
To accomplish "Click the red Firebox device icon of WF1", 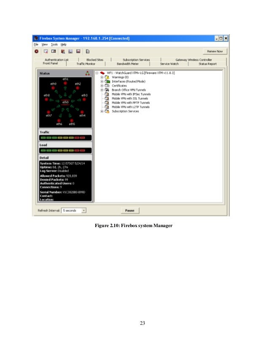I will (x=102, y=73).
